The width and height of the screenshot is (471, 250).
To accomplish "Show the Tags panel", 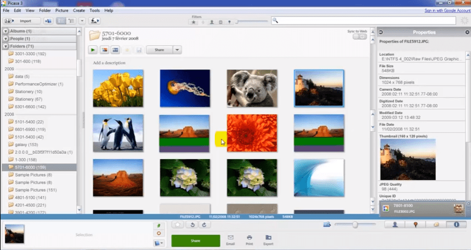I will tap(436, 225).
